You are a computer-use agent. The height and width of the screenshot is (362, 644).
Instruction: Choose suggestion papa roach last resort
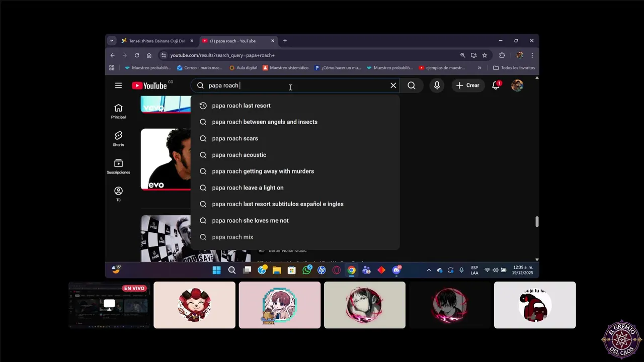295,106
